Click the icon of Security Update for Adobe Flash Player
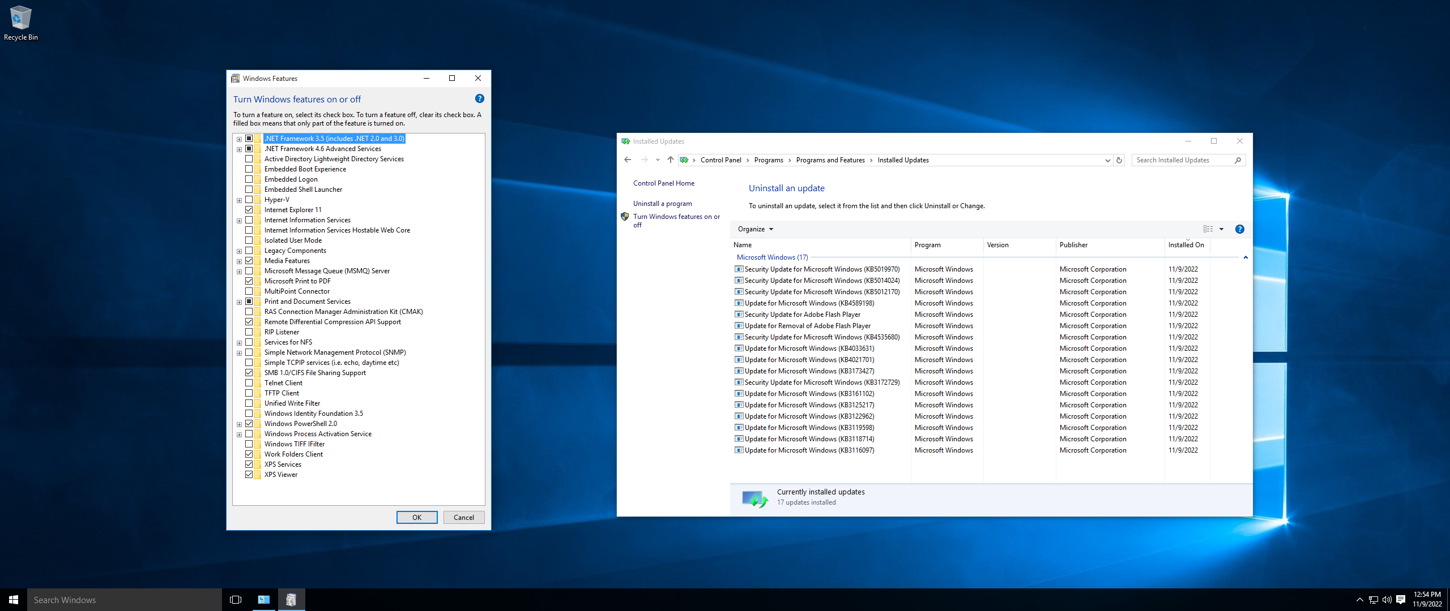Image resolution: width=1450 pixels, height=611 pixels. coord(739,315)
